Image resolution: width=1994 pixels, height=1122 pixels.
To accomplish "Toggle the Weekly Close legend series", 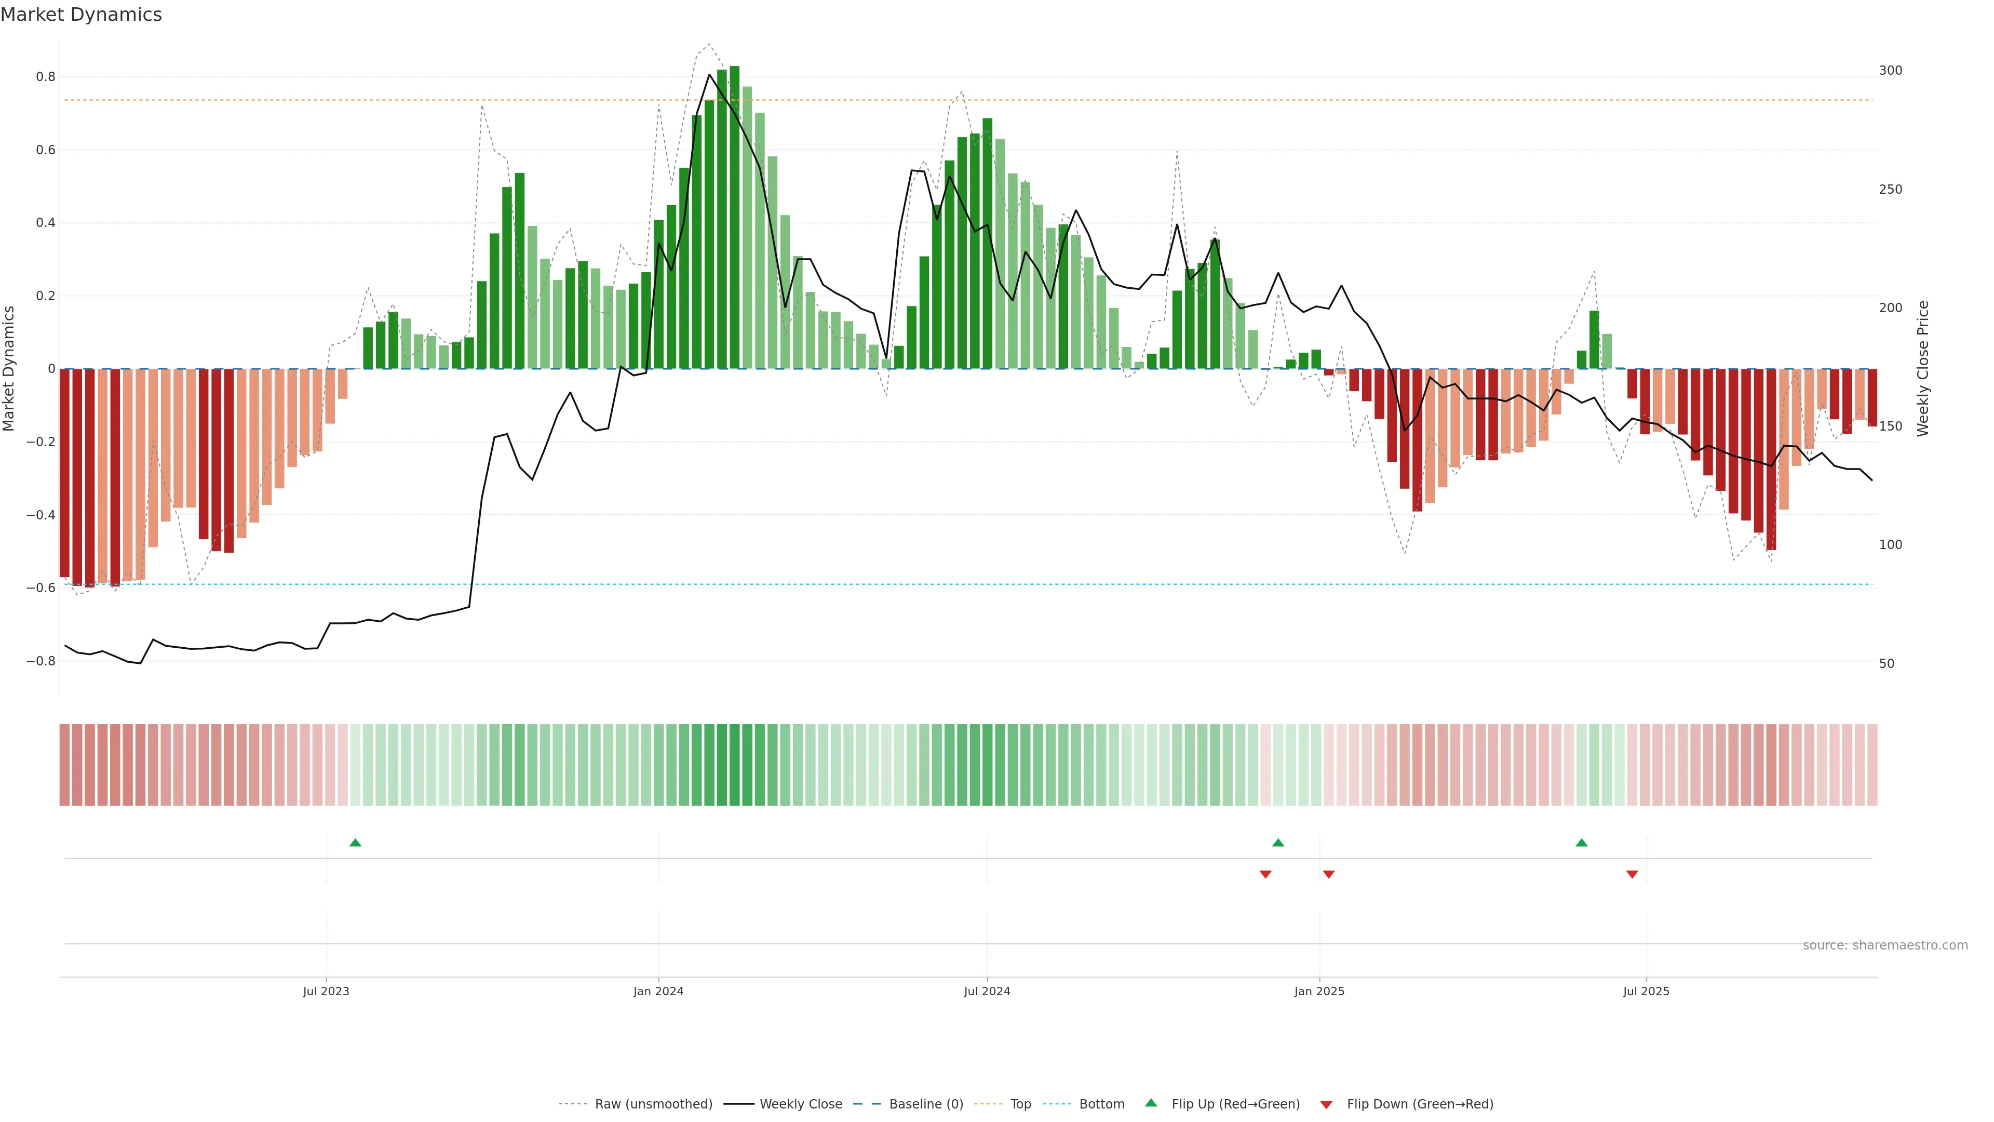I will tap(800, 1104).
